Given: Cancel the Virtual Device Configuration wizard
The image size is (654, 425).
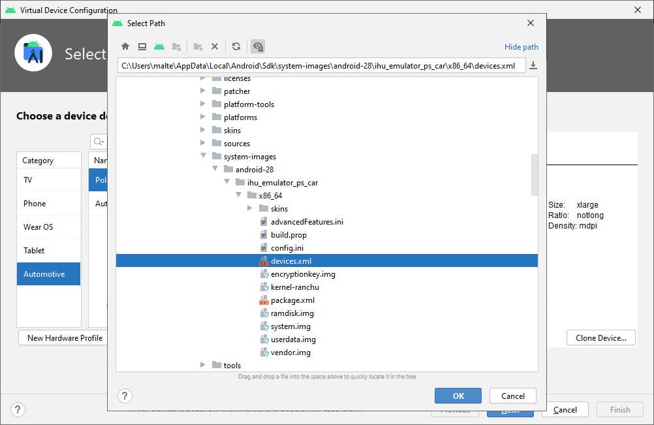Looking at the screenshot, I should [565, 409].
